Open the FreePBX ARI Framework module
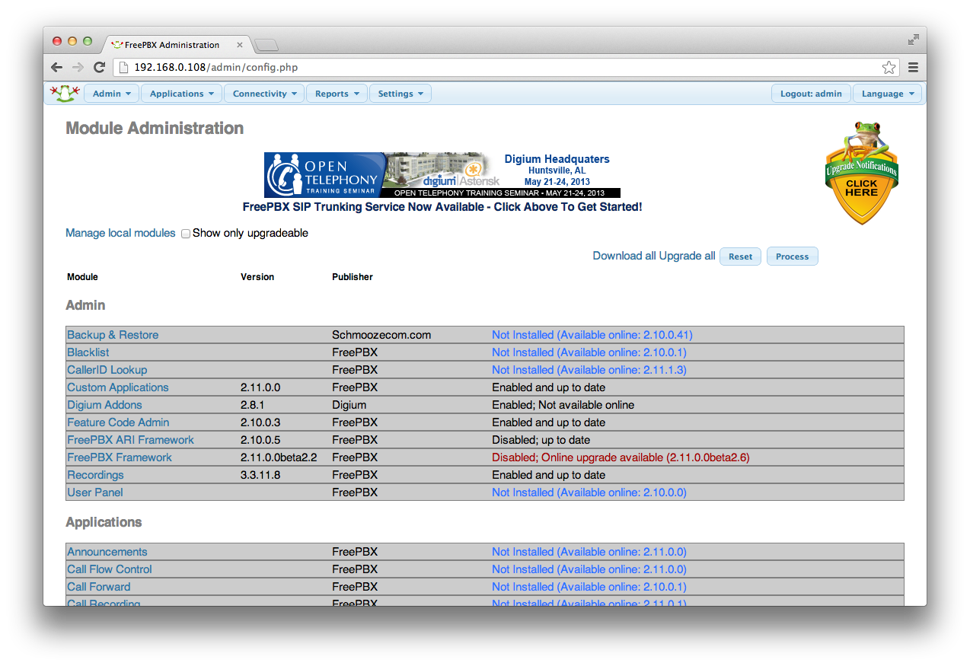Image resolution: width=970 pixels, height=666 pixels. (130, 440)
